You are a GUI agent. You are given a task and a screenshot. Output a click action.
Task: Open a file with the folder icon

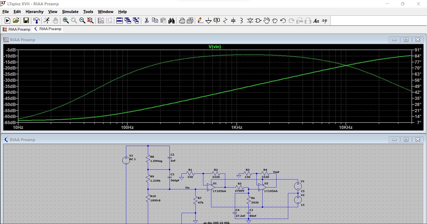16,21
